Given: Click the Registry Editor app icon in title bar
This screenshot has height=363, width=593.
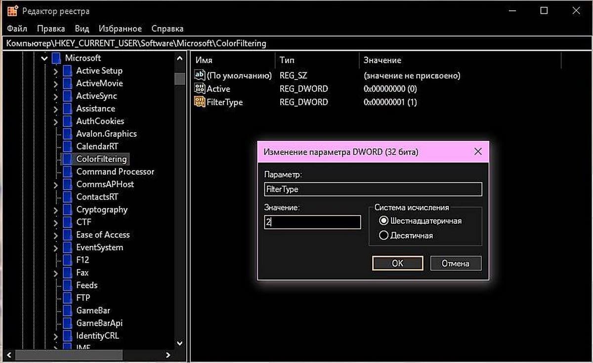Looking at the screenshot, I should (x=12, y=10).
